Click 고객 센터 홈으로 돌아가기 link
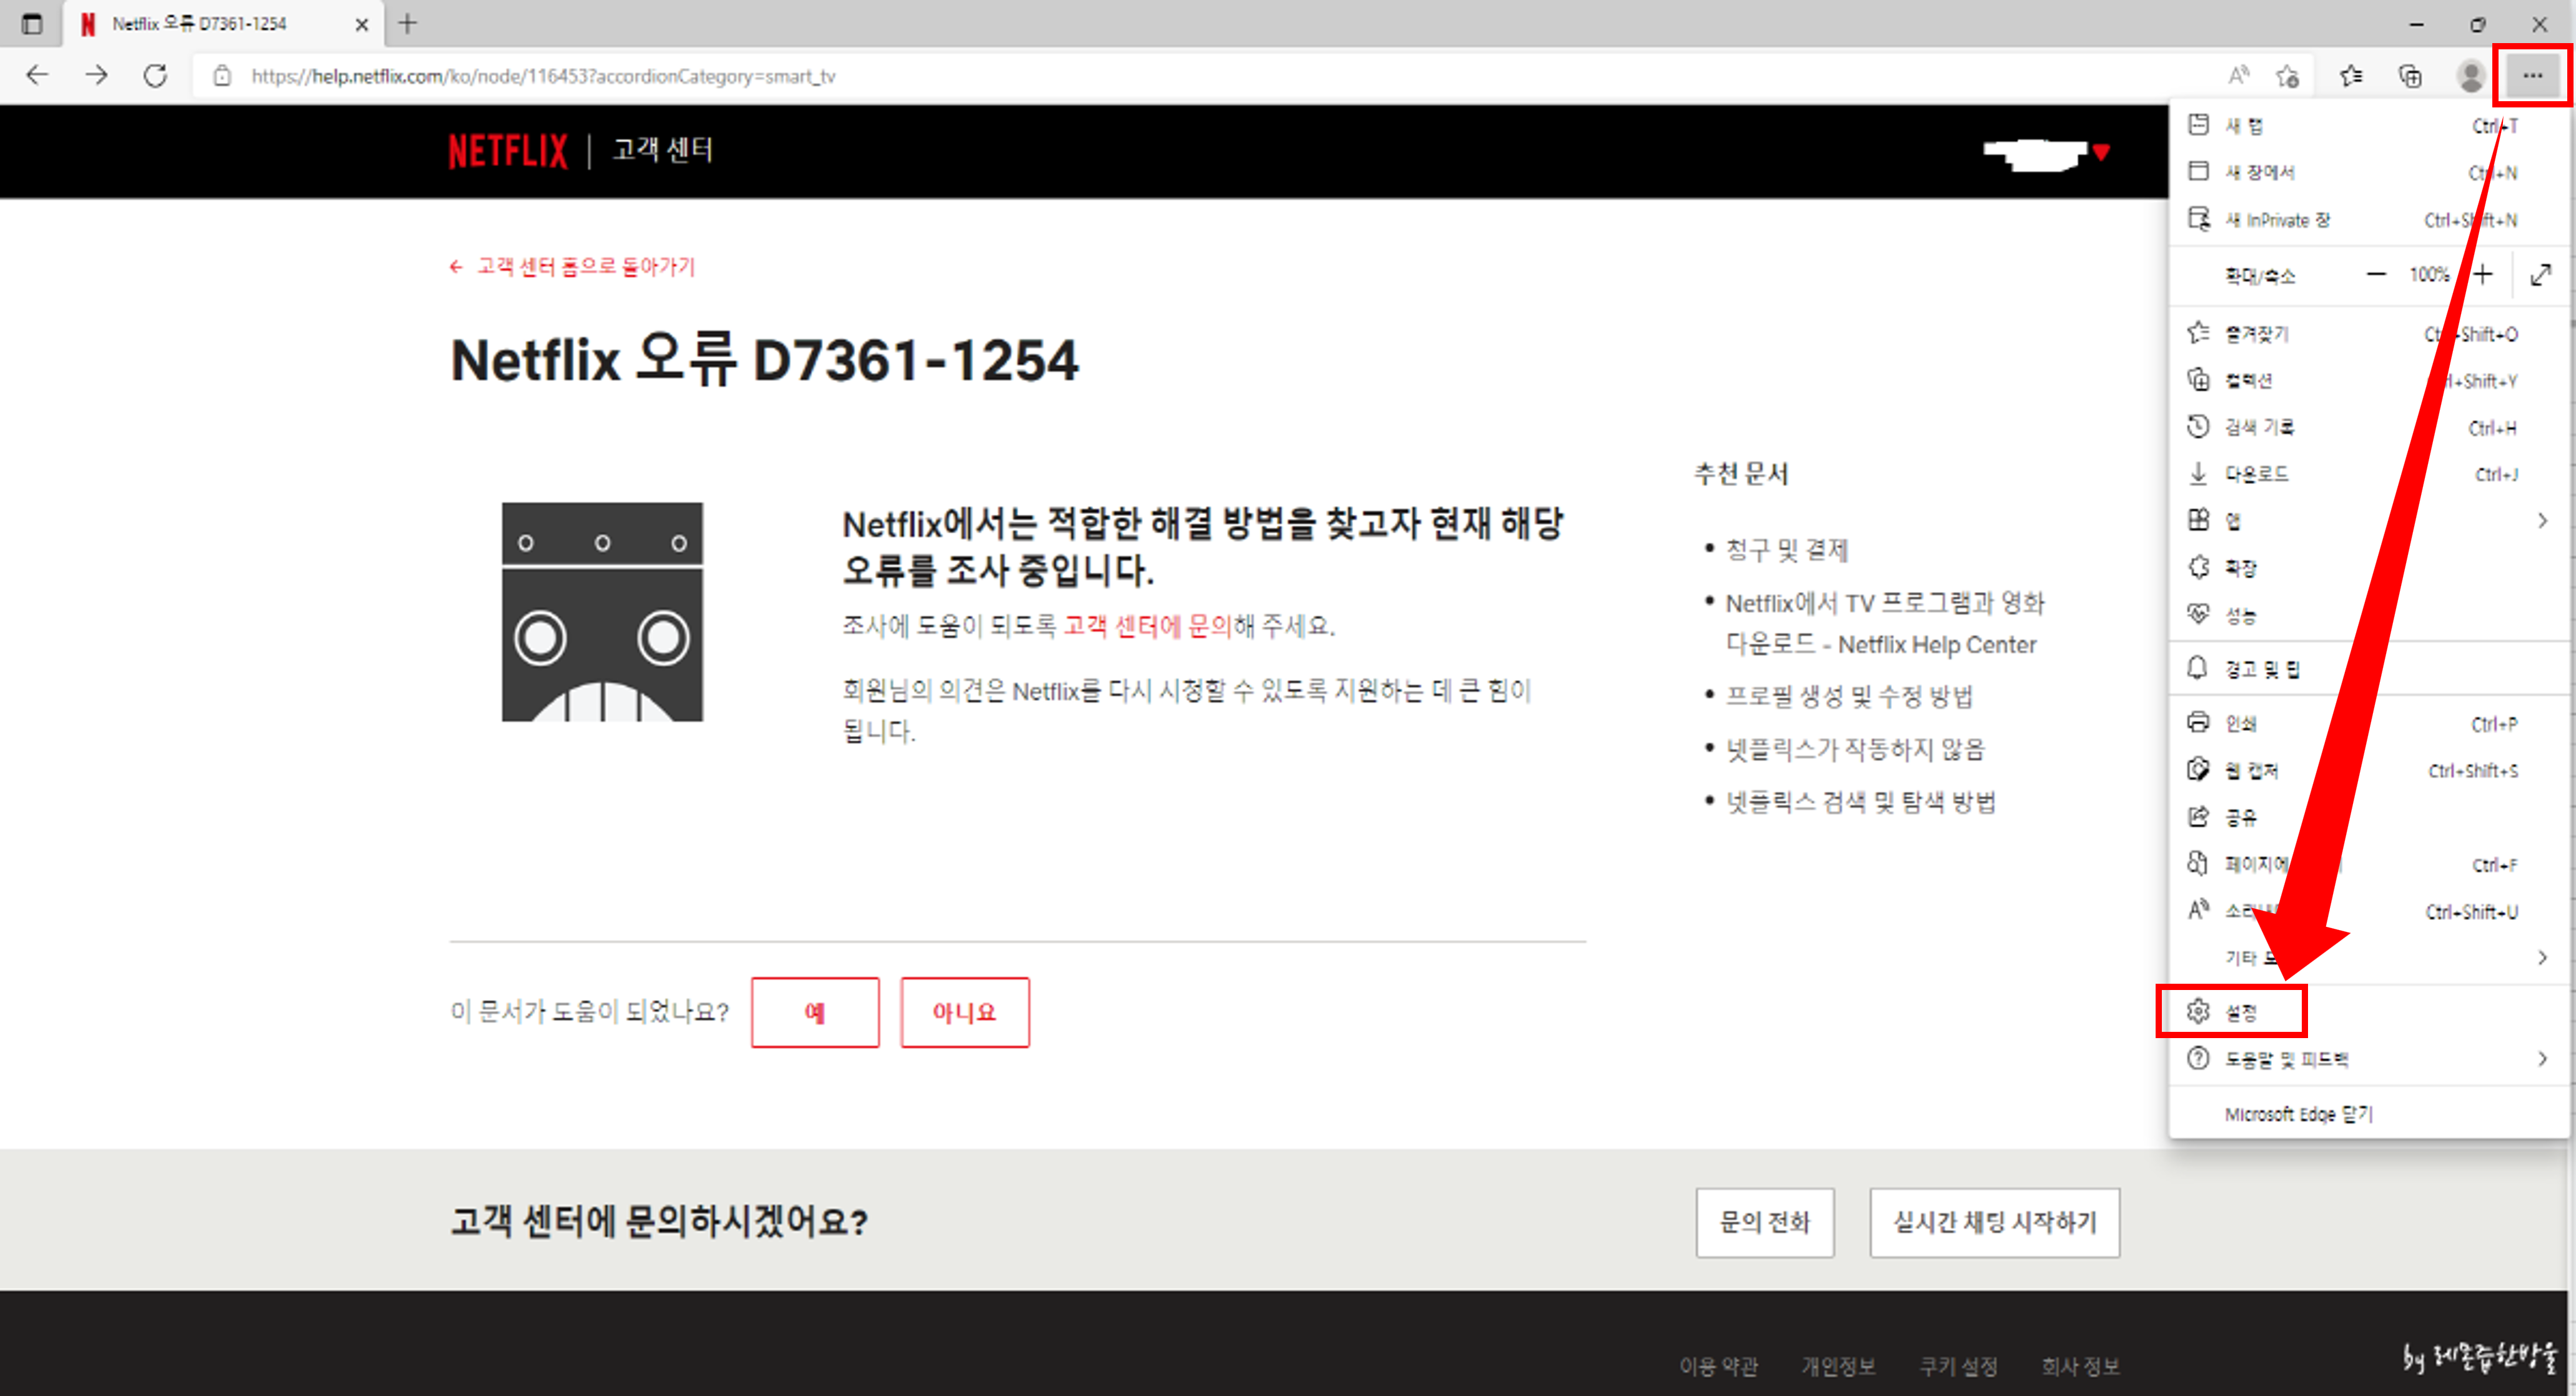This screenshot has height=1396, width=2576. (573, 267)
